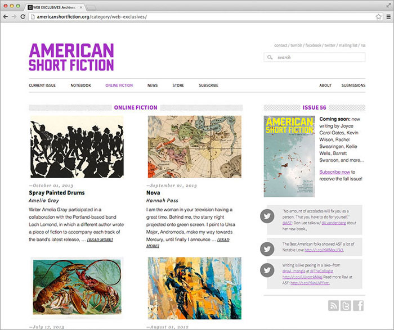Open the ABOUT menu item
394x330 pixels.
click(x=325, y=85)
